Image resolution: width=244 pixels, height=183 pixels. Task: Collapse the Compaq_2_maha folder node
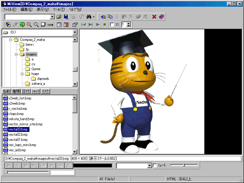(x=10, y=40)
